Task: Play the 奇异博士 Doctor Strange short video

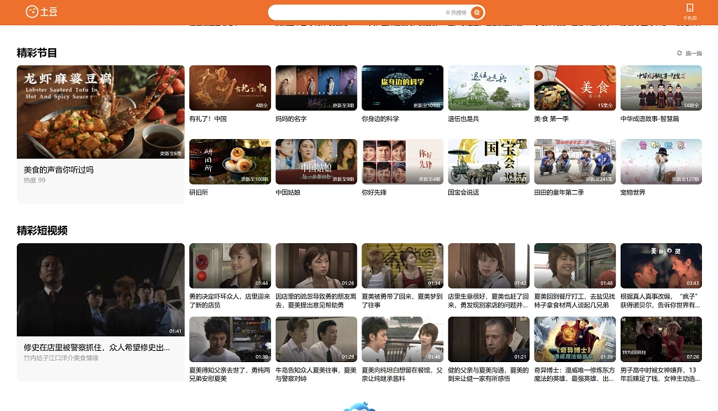Action: point(574,340)
